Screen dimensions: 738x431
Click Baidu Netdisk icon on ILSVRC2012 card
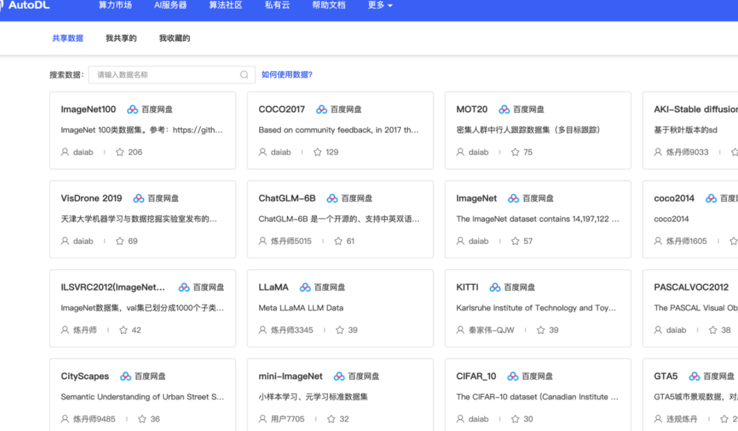click(x=184, y=288)
